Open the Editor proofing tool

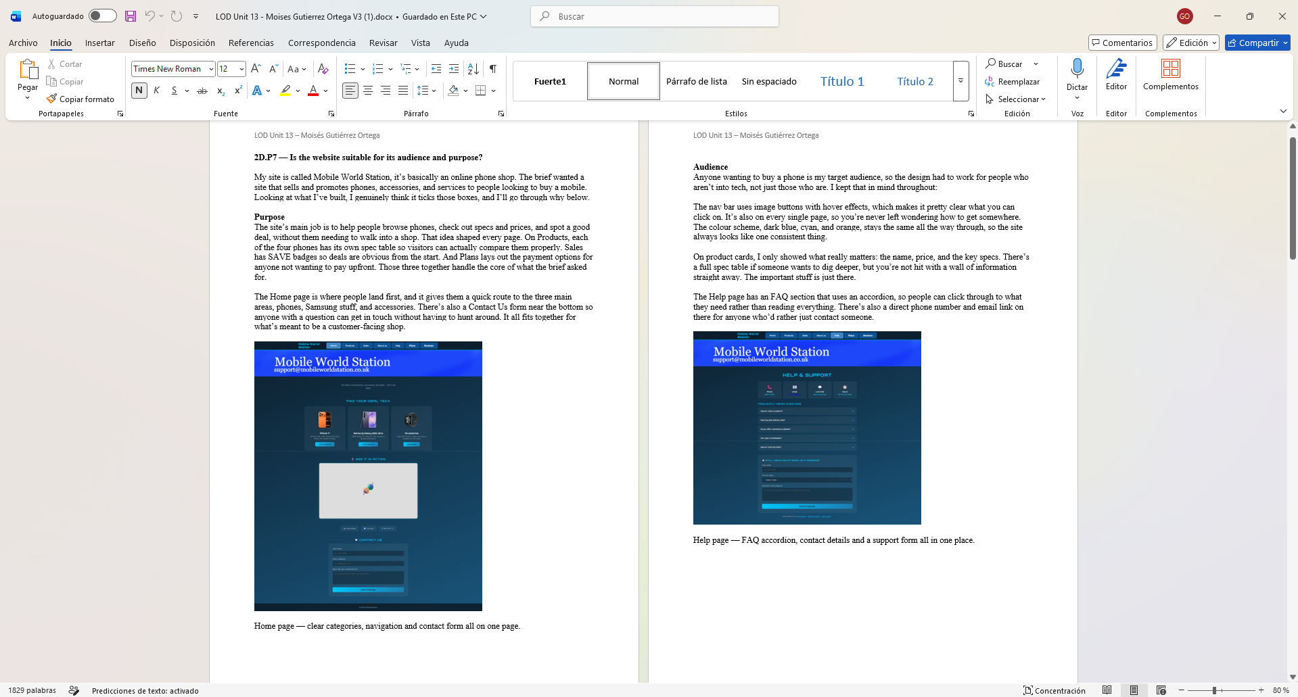1116,74
